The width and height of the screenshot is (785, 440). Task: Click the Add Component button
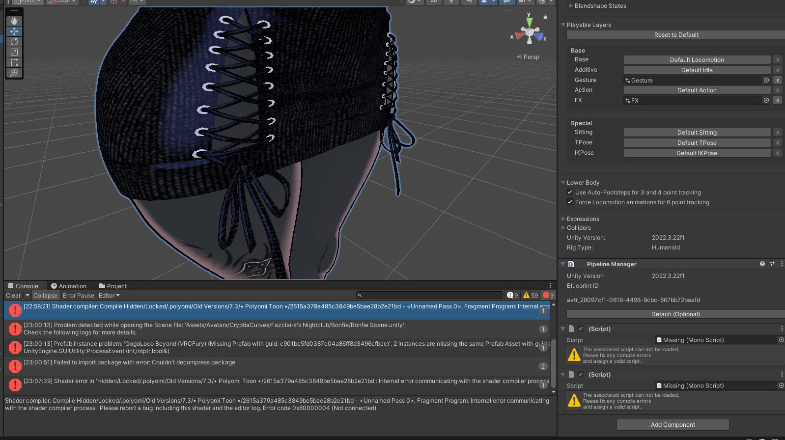(x=673, y=425)
